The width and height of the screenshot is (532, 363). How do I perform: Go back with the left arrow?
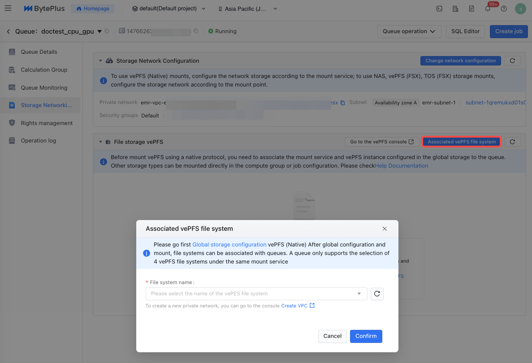[8, 31]
